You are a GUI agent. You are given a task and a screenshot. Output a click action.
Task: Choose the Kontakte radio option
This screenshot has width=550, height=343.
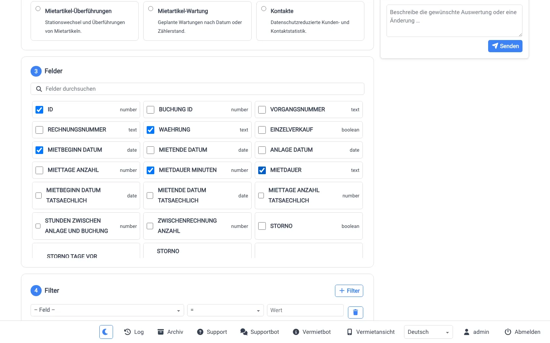click(264, 9)
